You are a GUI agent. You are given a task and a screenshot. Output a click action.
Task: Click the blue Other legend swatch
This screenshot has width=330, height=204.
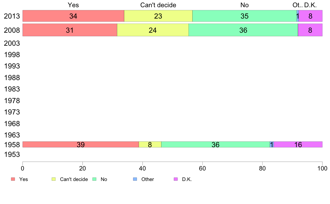coord(135,179)
